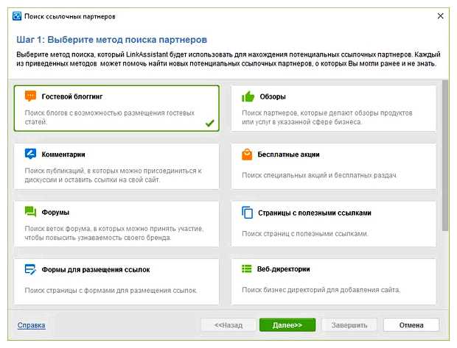Click the green Веб-директории list icon
Image resolution: width=457 pixels, height=348 pixels.
(248, 270)
